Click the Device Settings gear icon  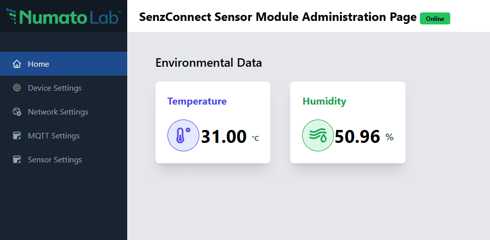click(17, 88)
